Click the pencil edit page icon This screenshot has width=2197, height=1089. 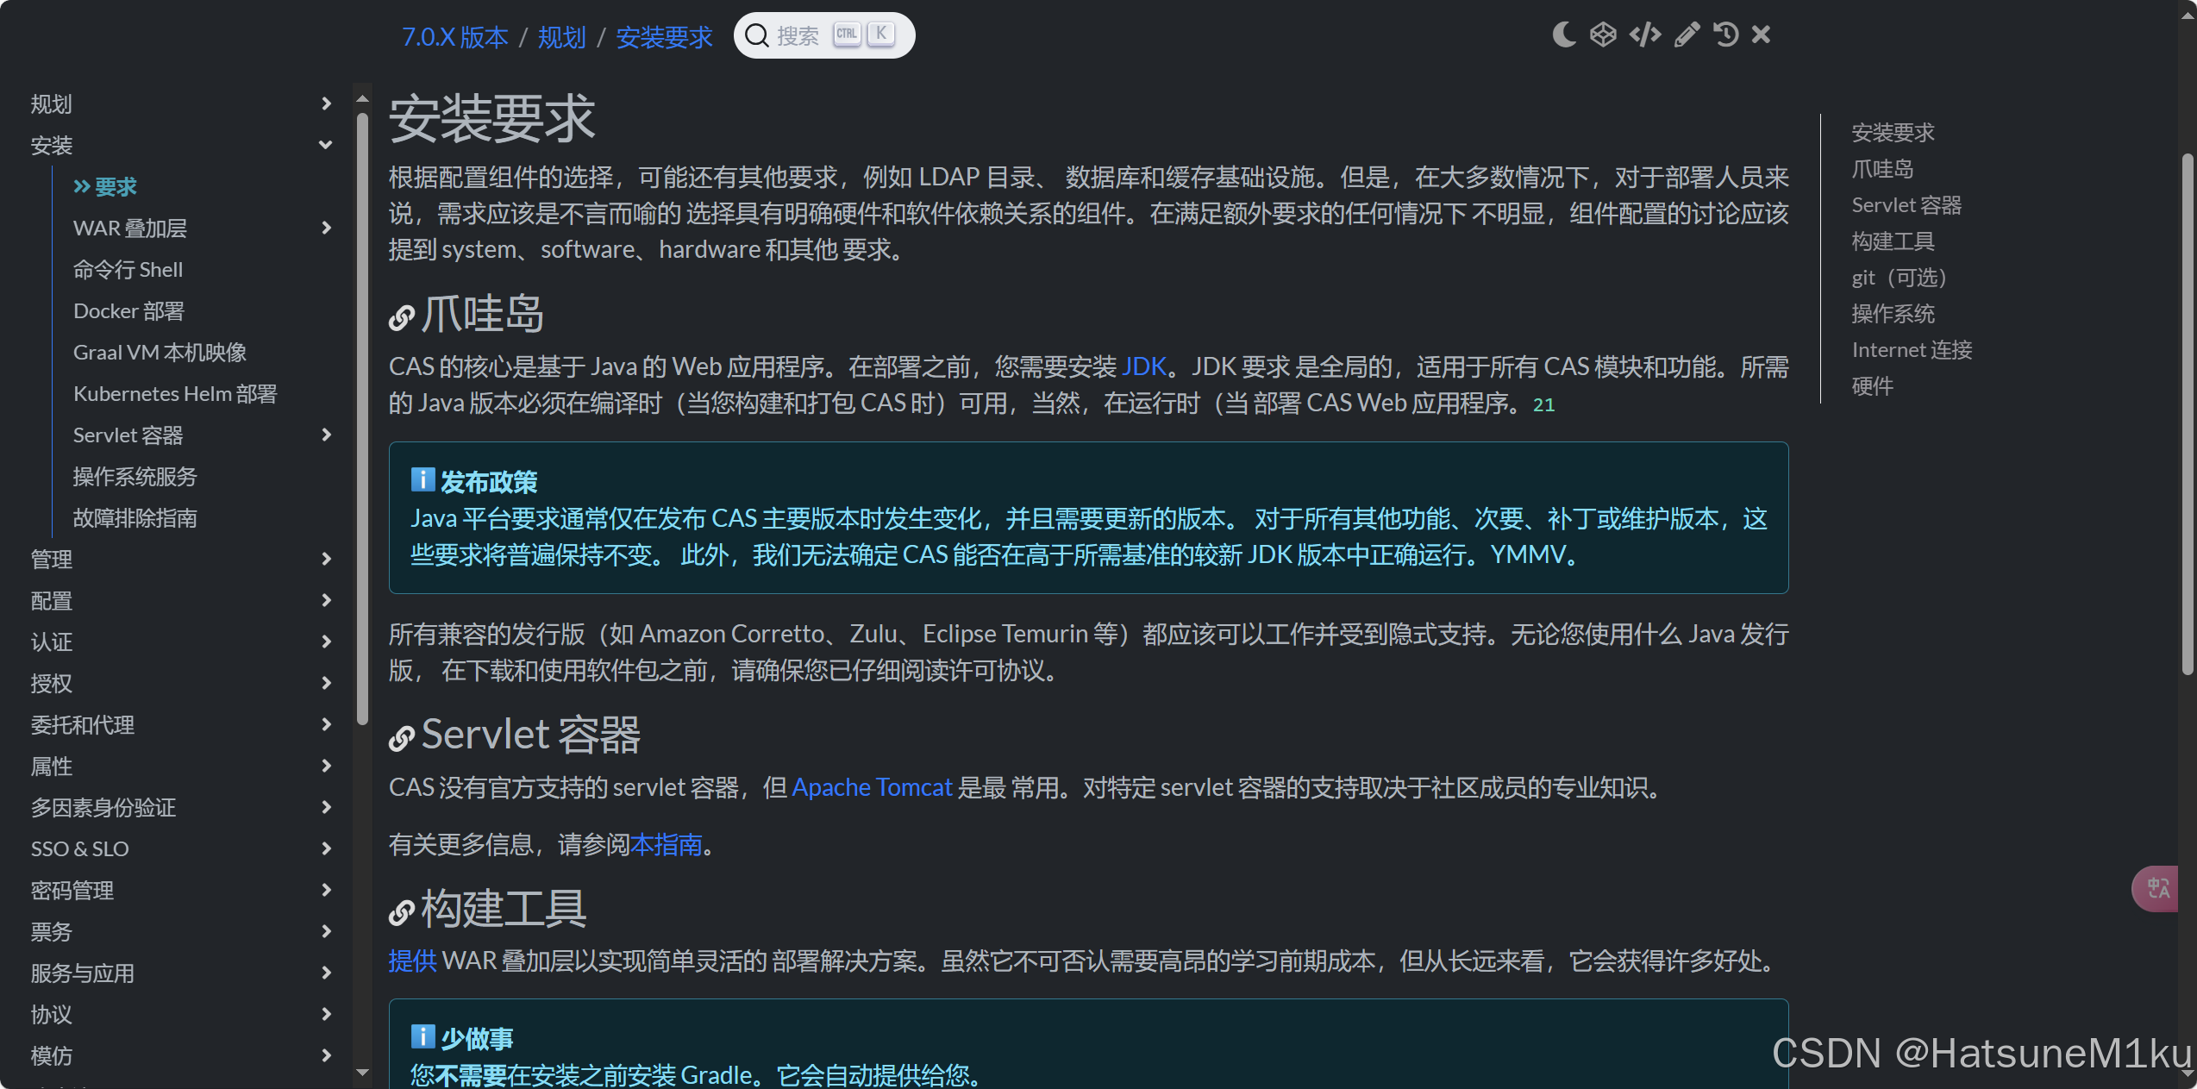tap(1687, 34)
